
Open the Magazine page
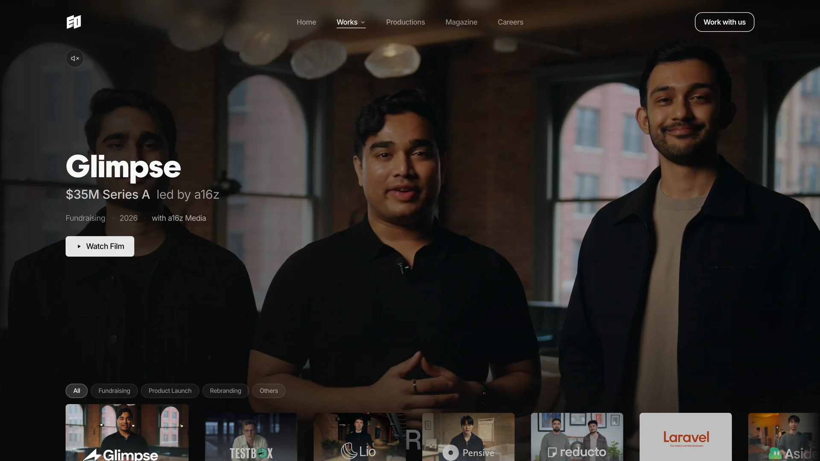pos(461,22)
